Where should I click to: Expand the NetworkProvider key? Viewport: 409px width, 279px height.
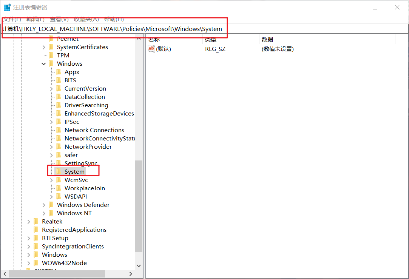tap(51, 147)
